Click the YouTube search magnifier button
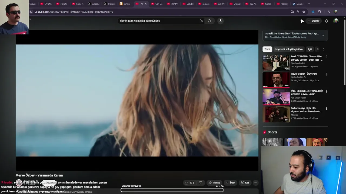 click(209, 21)
